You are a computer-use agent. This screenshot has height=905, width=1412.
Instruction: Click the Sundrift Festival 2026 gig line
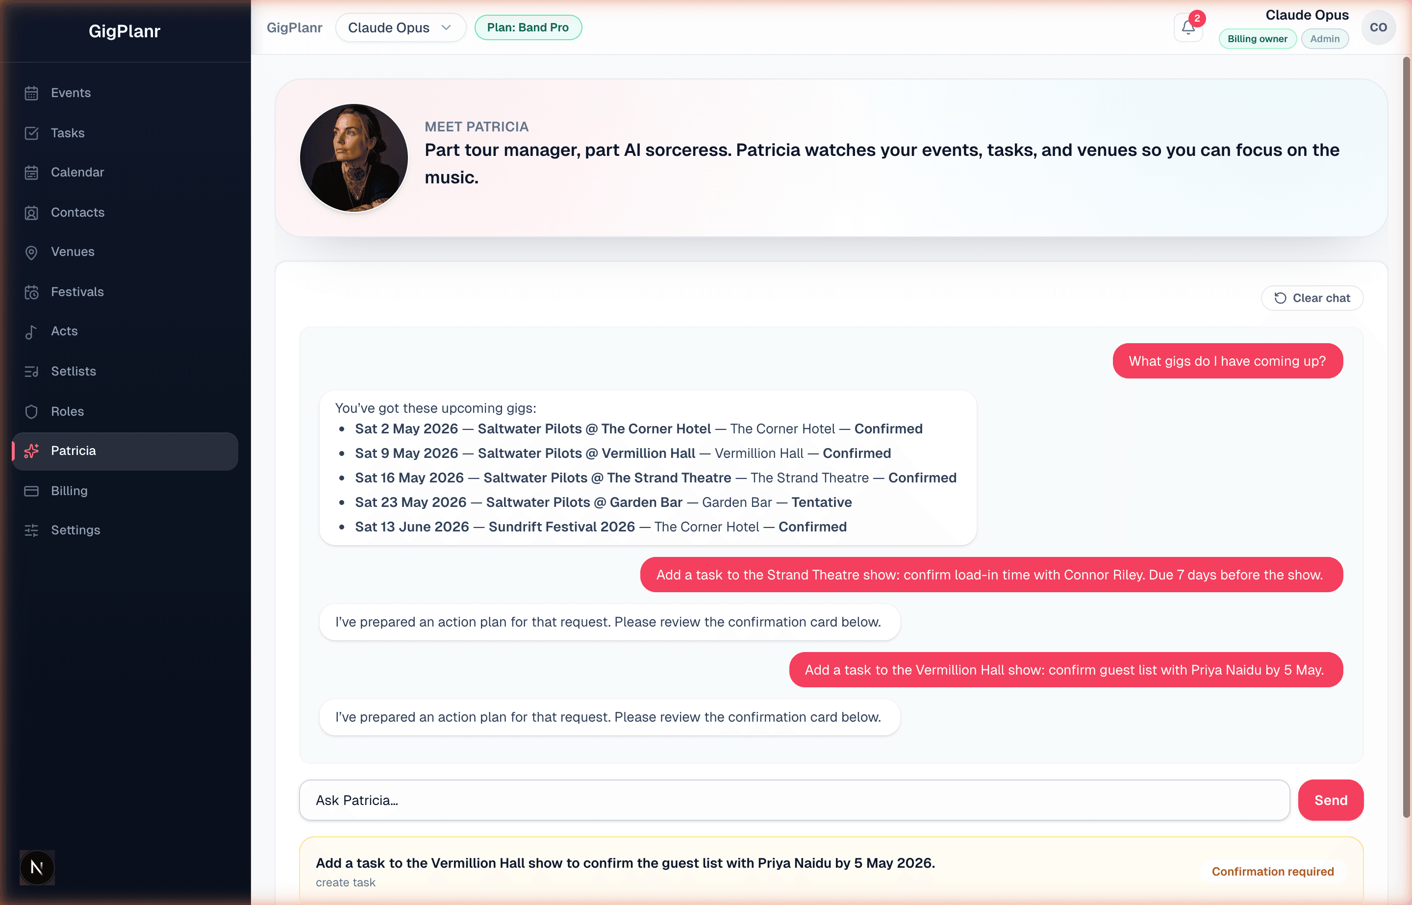click(601, 527)
